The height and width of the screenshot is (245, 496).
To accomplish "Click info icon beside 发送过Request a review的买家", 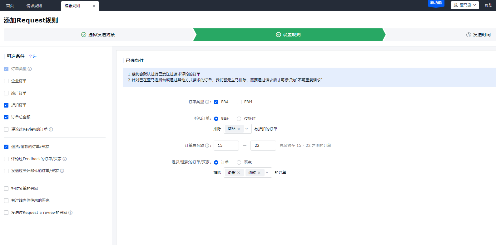I will click(71, 213).
